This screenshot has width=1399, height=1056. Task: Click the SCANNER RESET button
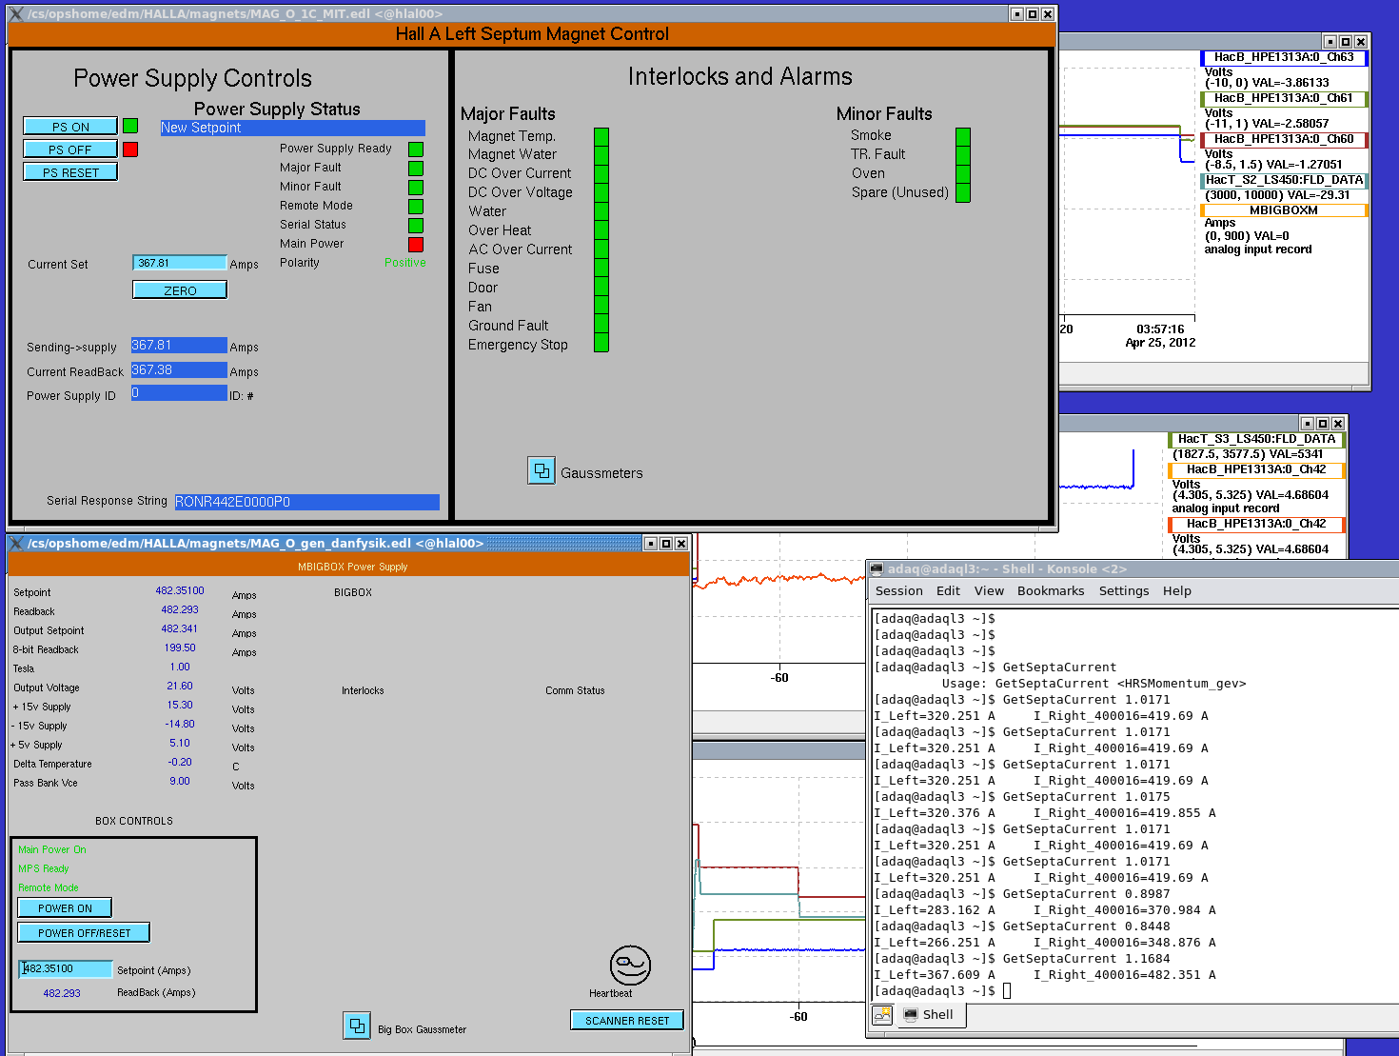(627, 1021)
